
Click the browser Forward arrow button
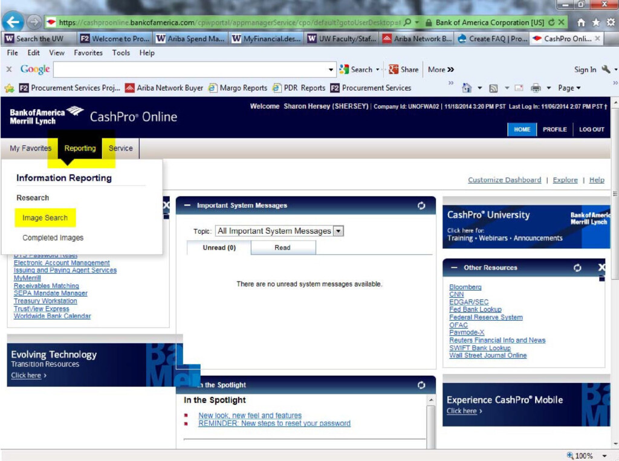click(34, 22)
